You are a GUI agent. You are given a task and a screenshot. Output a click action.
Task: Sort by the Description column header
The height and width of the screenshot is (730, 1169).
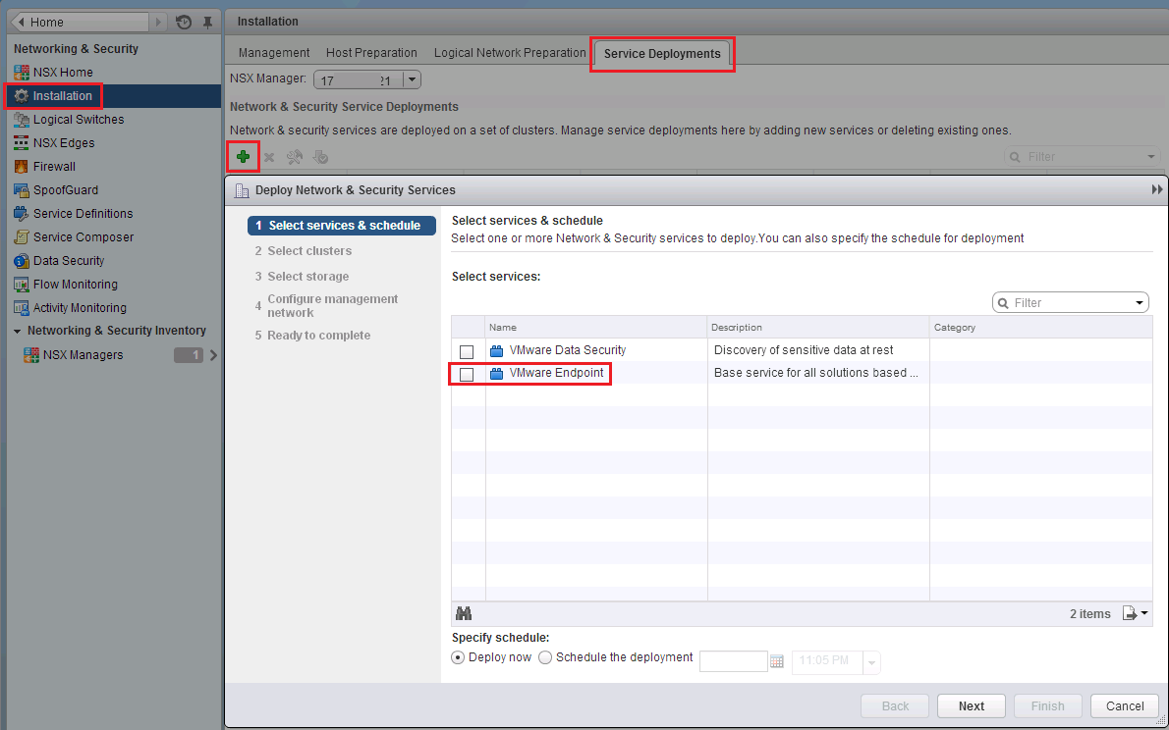pyautogui.click(x=818, y=328)
